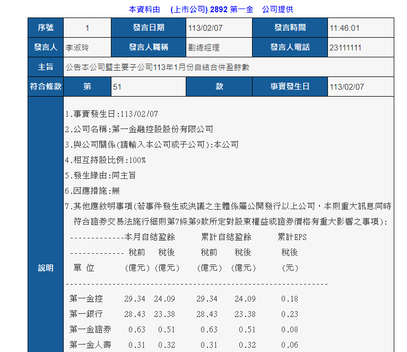Select the date value 113/02/07 beside 發言日期
The height and width of the screenshot is (352, 407).
point(205,28)
